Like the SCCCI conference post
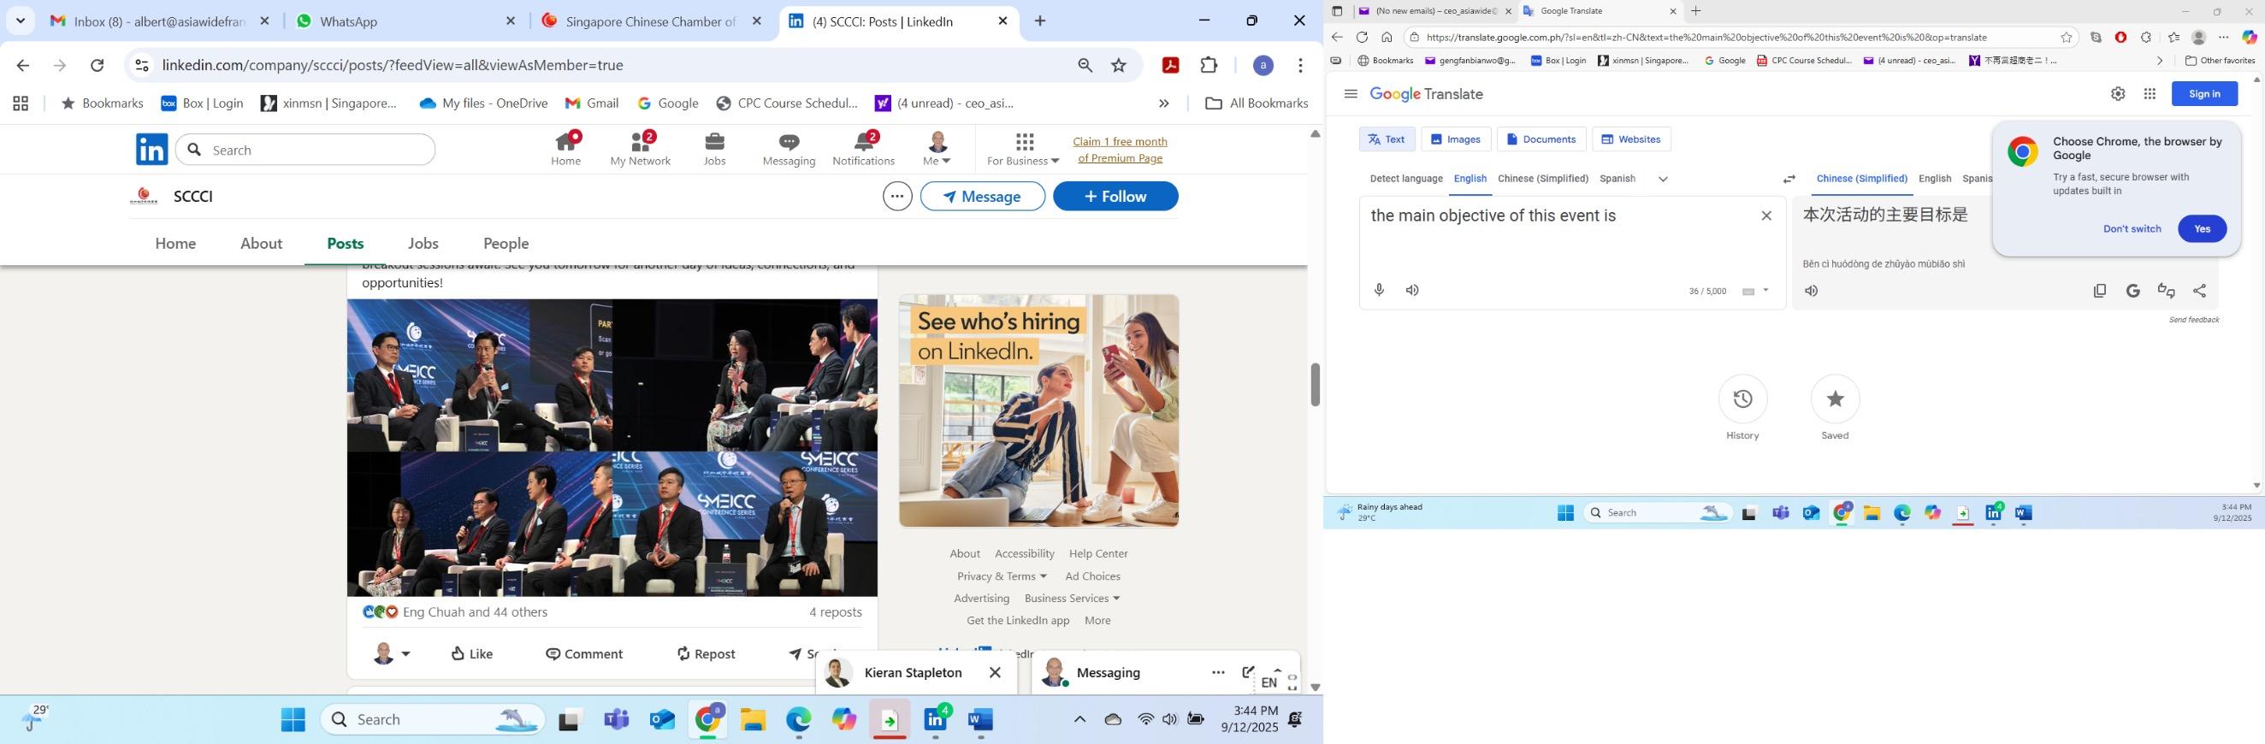Viewport: 2265px width, 744px height. (x=471, y=653)
